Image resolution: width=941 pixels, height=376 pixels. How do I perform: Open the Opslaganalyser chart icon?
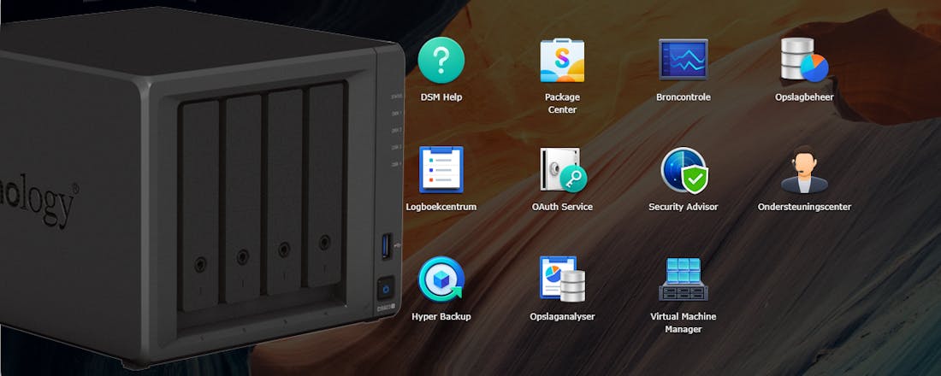coord(562,279)
